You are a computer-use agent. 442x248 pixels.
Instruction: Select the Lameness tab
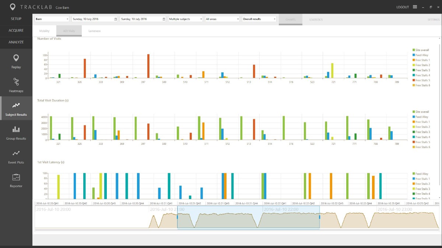(94, 31)
